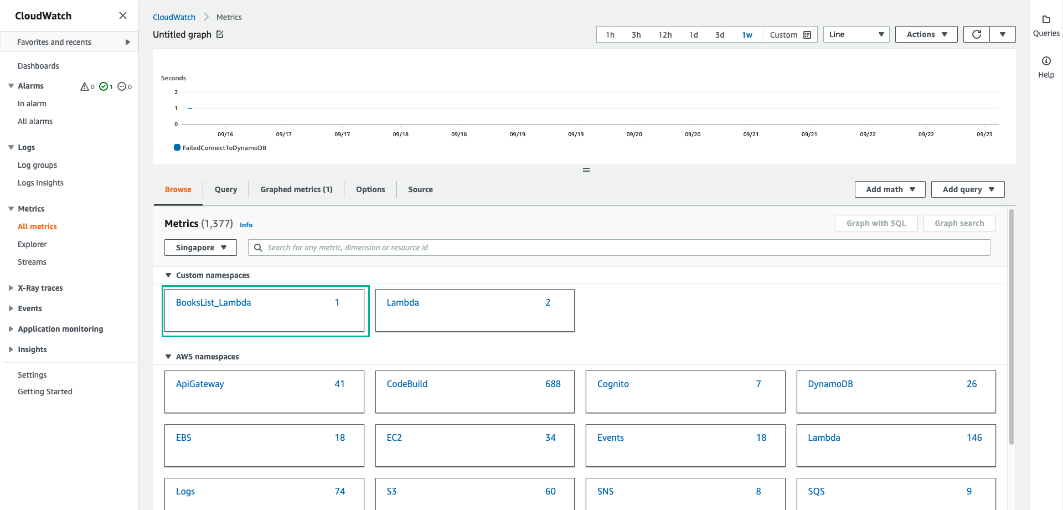Open the custom Lambda namespace with 2 metrics
The width and height of the screenshot is (1063, 510).
click(x=475, y=311)
